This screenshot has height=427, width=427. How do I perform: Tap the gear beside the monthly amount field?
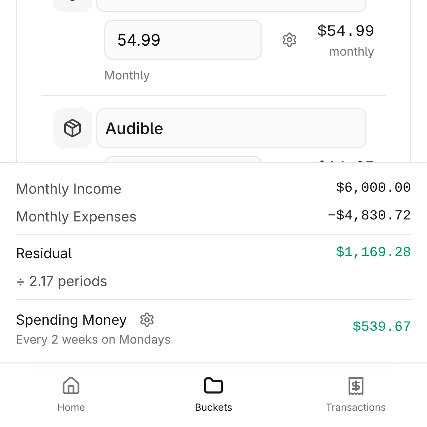[x=289, y=40]
